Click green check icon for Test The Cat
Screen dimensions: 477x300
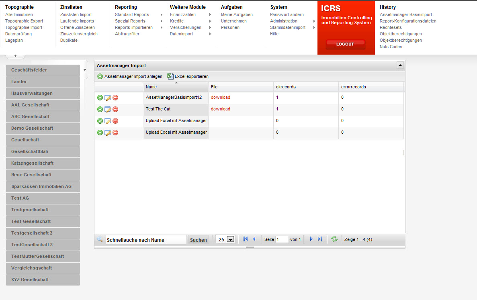[100, 109]
